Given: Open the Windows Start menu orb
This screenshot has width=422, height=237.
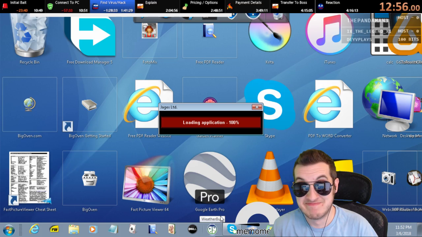Looking at the screenshot, I should [9, 229].
